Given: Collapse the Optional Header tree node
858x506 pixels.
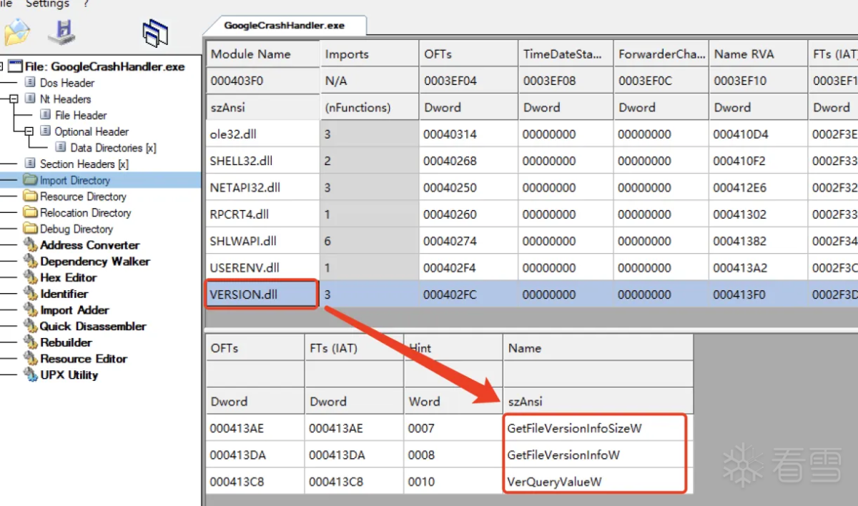Looking at the screenshot, I should [x=29, y=132].
